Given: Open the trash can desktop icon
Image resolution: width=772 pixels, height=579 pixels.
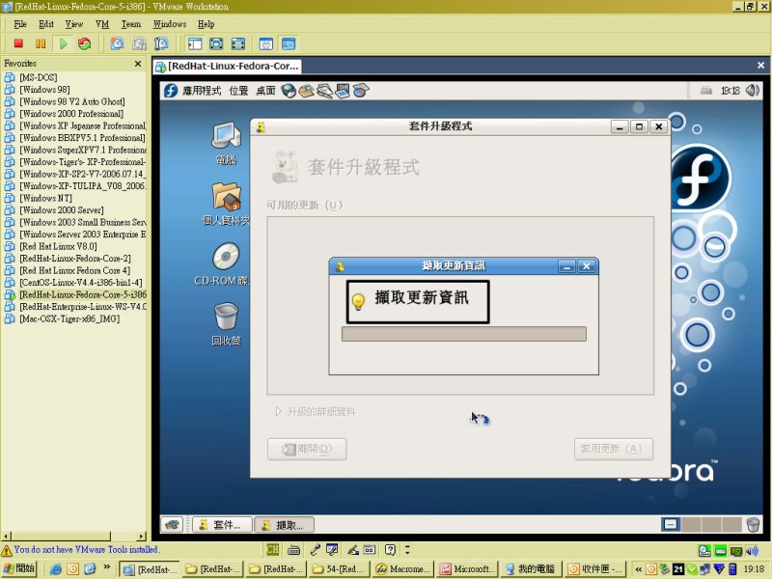Looking at the screenshot, I should [226, 324].
